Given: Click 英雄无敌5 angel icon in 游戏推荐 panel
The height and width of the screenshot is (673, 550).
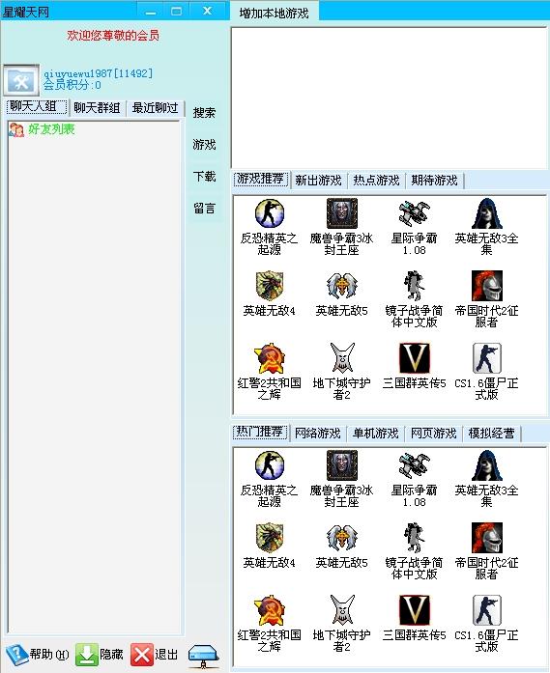Looking at the screenshot, I should pyautogui.click(x=341, y=285).
